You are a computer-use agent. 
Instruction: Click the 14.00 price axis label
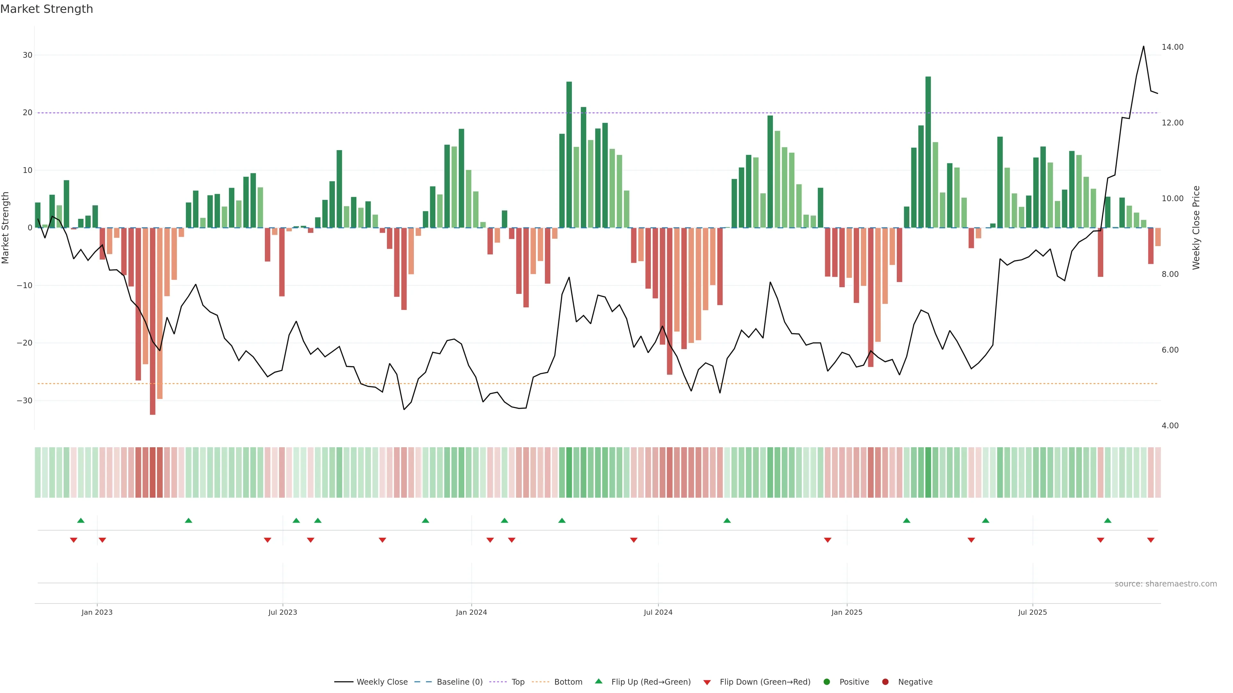tap(1172, 47)
